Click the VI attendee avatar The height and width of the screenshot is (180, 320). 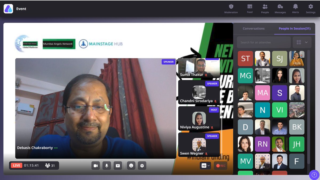(279, 110)
